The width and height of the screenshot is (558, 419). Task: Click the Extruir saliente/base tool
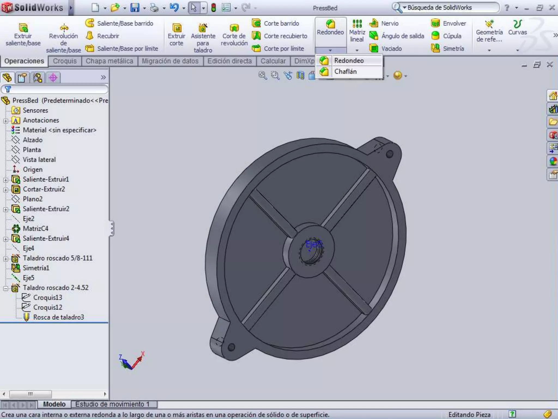tap(23, 35)
